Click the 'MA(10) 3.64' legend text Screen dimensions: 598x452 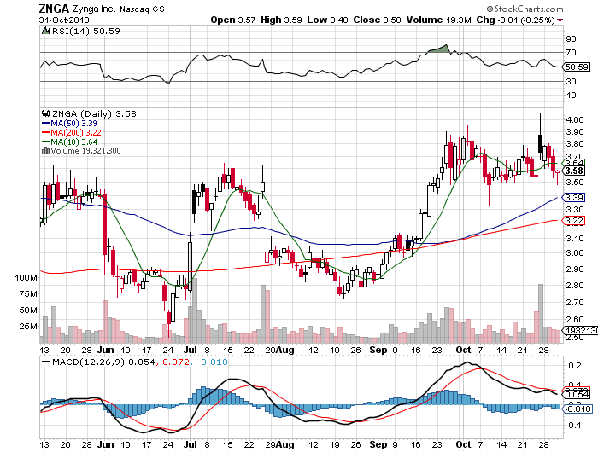[74, 142]
